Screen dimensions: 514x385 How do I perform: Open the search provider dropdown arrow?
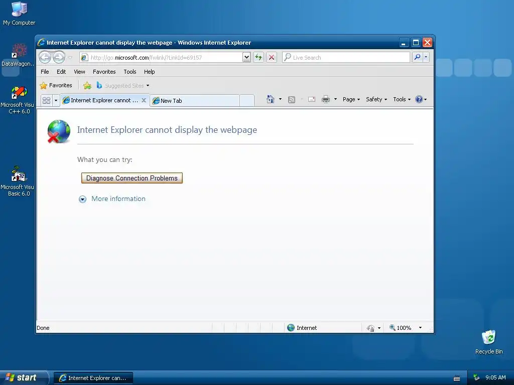pos(426,57)
